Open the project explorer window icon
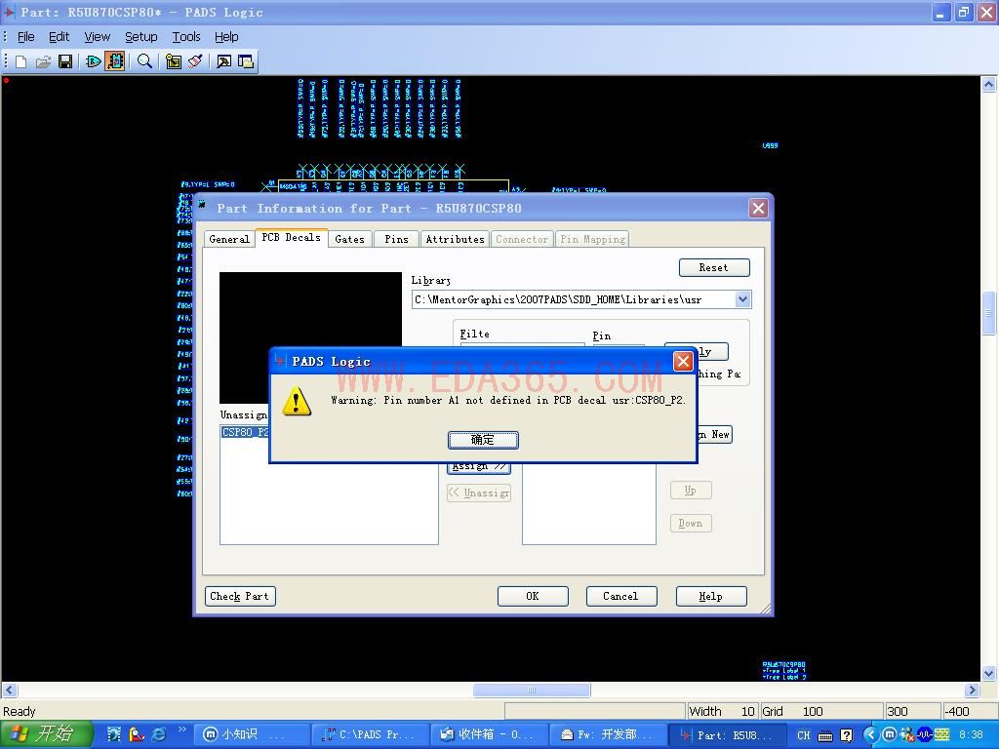 [246, 61]
